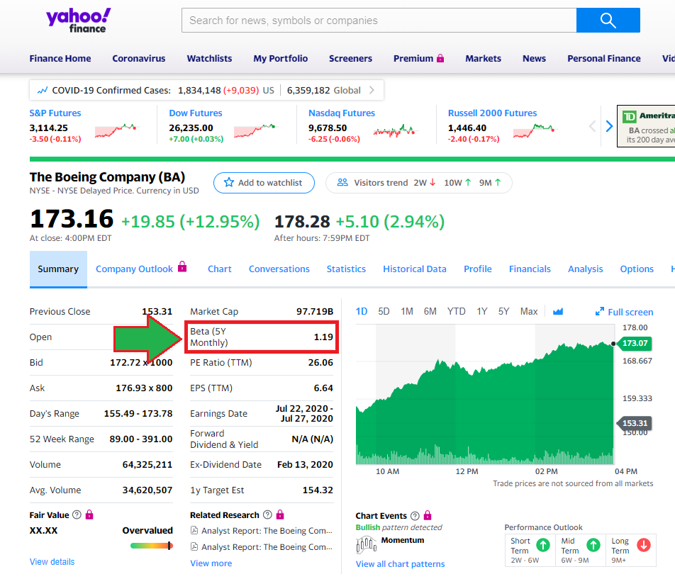
Task: Open Coronavirus in navigation bar
Action: tap(139, 58)
